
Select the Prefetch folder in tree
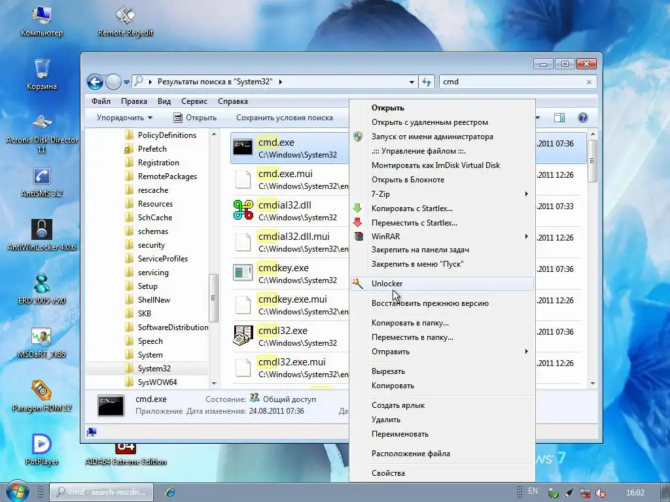pyautogui.click(x=147, y=149)
